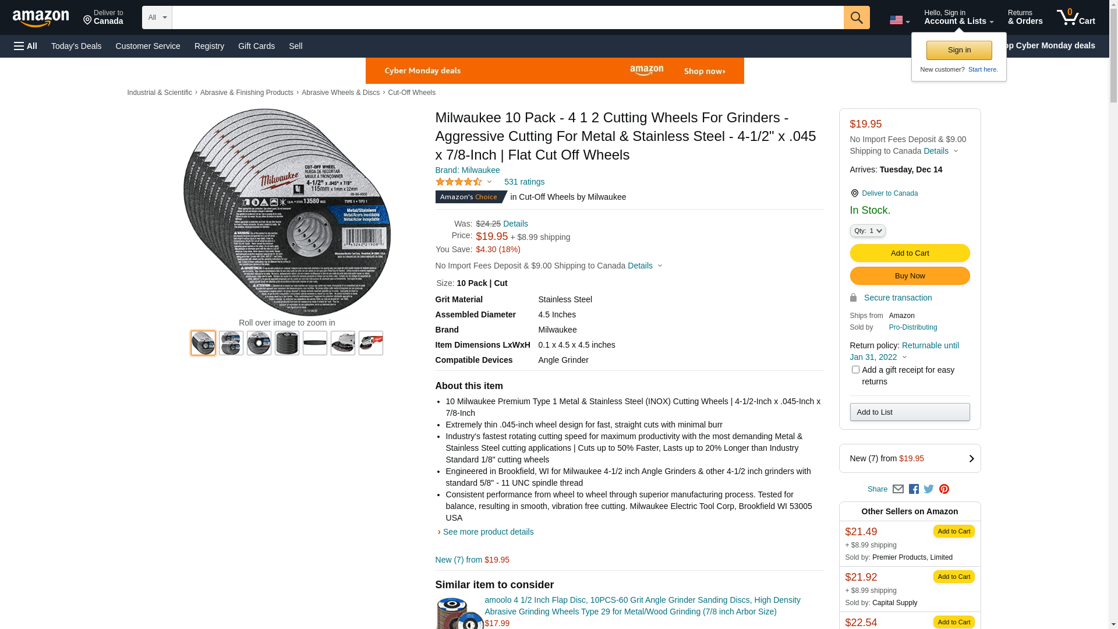Click the Amazon logo
Image resolution: width=1118 pixels, height=629 pixels.
coord(41,18)
